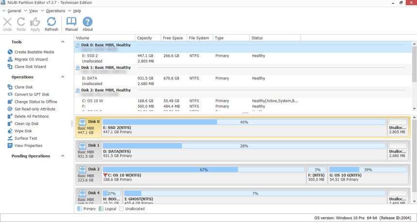Select the G: OS 10 G partition bar
Image resolution: width=417 pixels, height=222 pixels.
[x=368, y=170]
